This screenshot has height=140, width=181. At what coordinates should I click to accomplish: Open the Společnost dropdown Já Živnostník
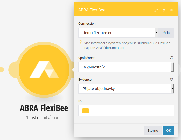[x=126, y=67]
